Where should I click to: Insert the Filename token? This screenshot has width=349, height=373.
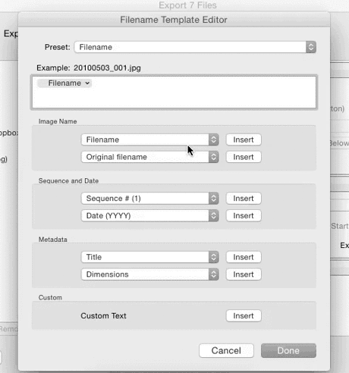click(x=244, y=139)
